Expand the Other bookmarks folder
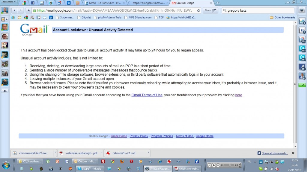Image resolution: width=307 pixels, height=172 pixels. coord(282,17)
